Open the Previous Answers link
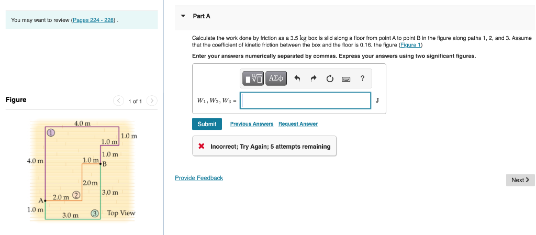This screenshot has width=536, height=235. [x=252, y=124]
